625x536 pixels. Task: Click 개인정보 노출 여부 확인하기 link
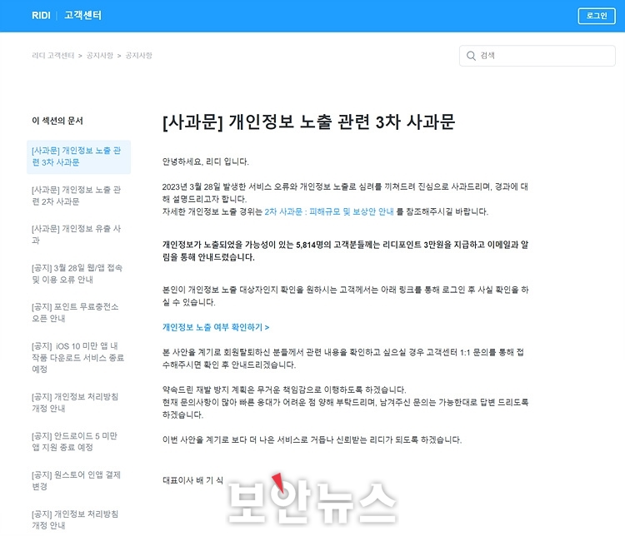(x=216, y=327)
